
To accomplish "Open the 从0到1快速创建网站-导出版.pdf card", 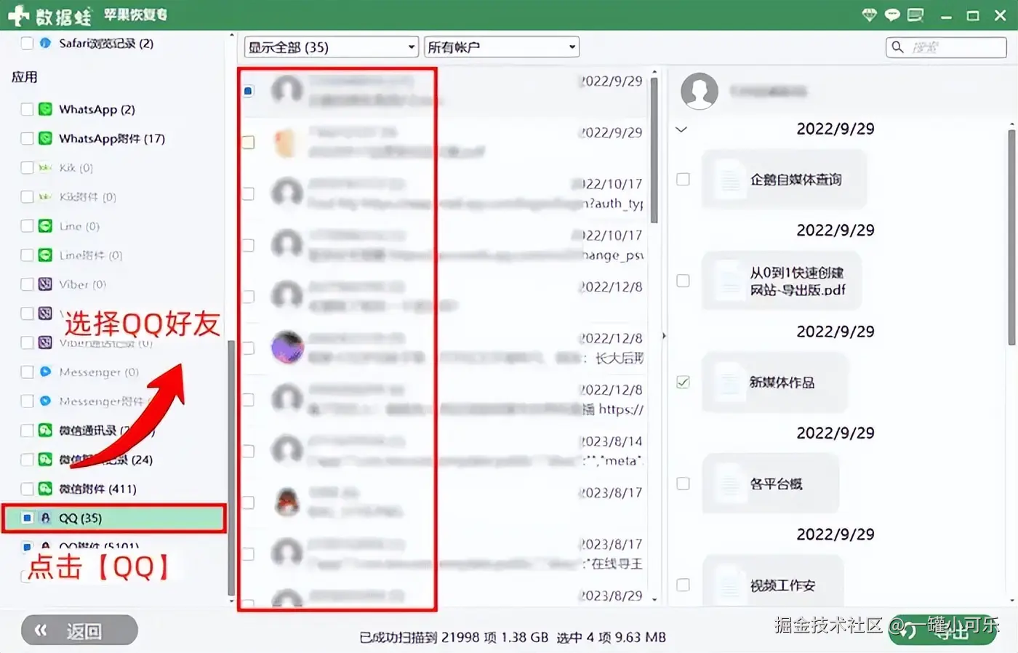I will (x=782, y=281).
